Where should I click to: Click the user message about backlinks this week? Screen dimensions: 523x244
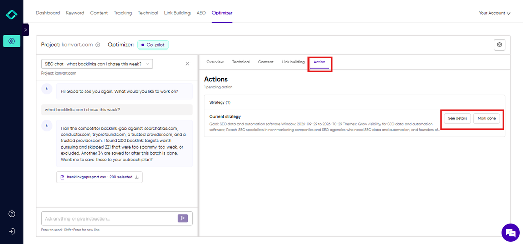(x=117, y=110)
